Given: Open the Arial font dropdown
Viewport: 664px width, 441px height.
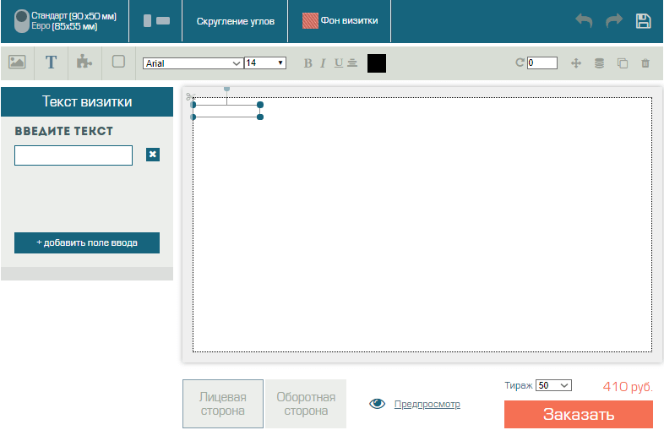Looking at the screenshot, I should pyautogui.click(x=193, y=63).
